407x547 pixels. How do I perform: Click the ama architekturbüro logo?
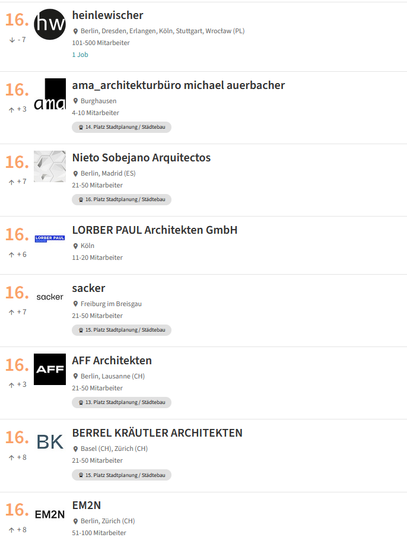click(50, 94)
